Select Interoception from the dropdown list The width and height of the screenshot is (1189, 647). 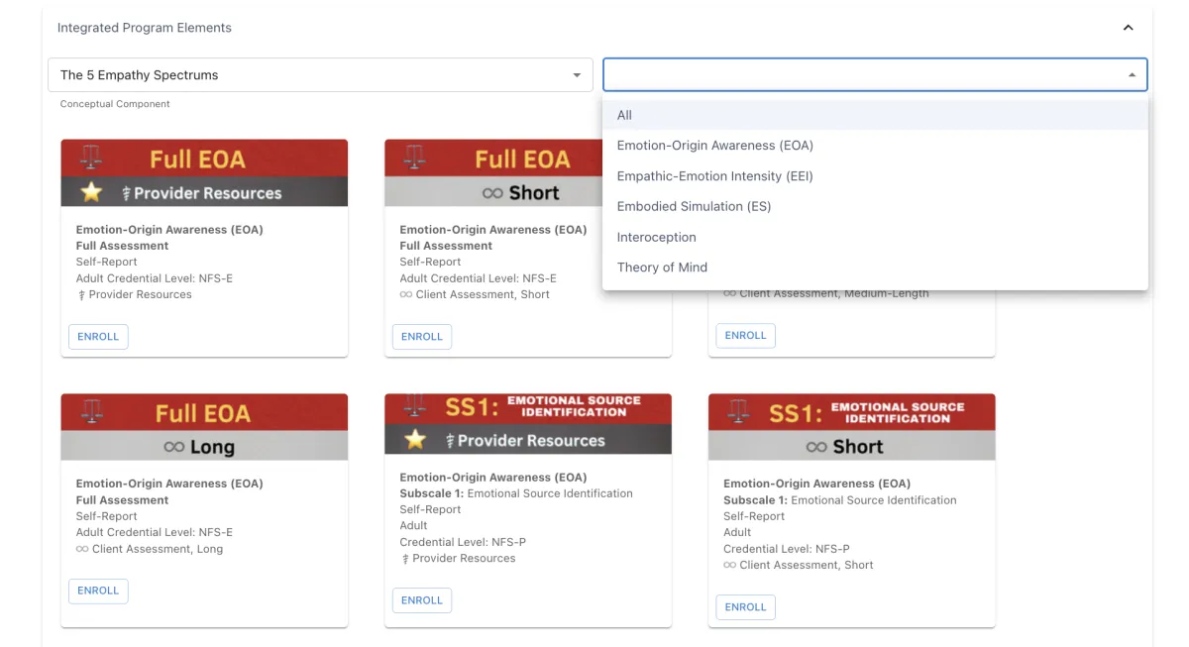click(x=659, y=237)
